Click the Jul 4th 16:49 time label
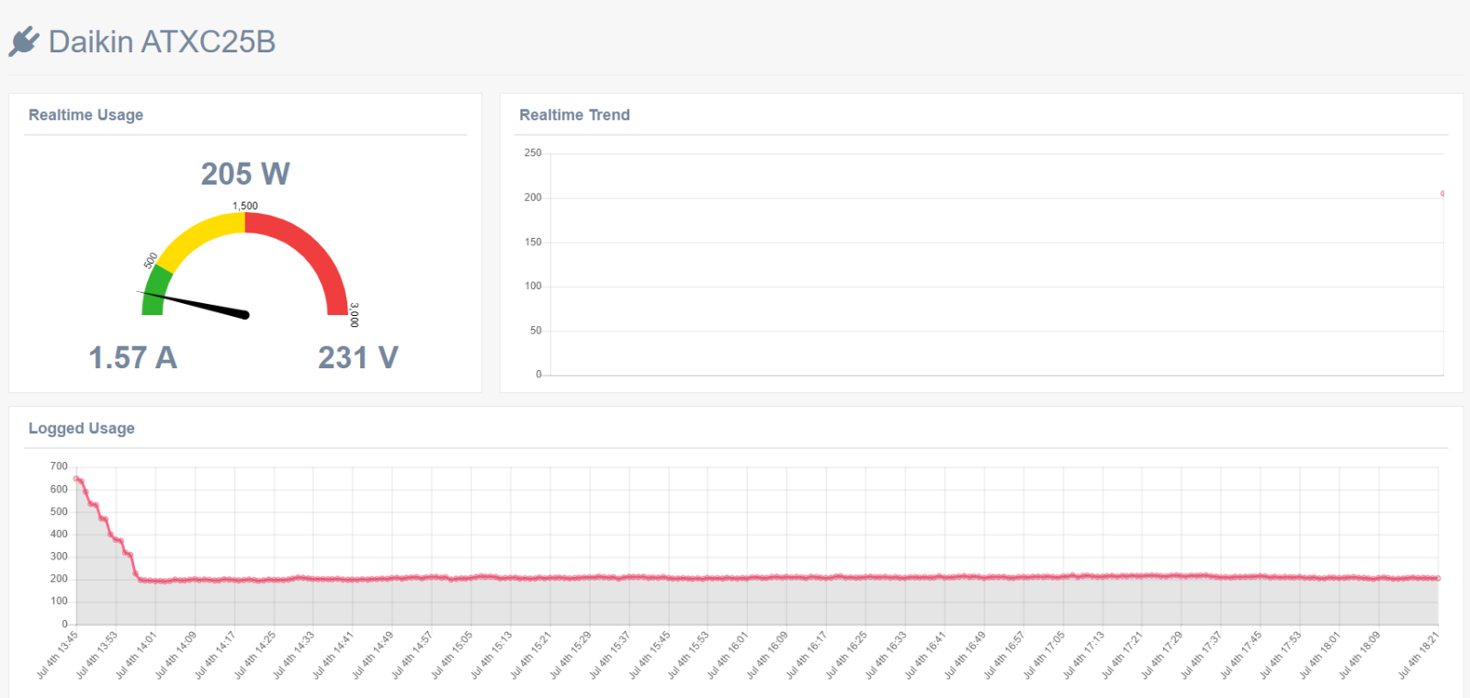 pyautogui.click(x=964, y=655)
